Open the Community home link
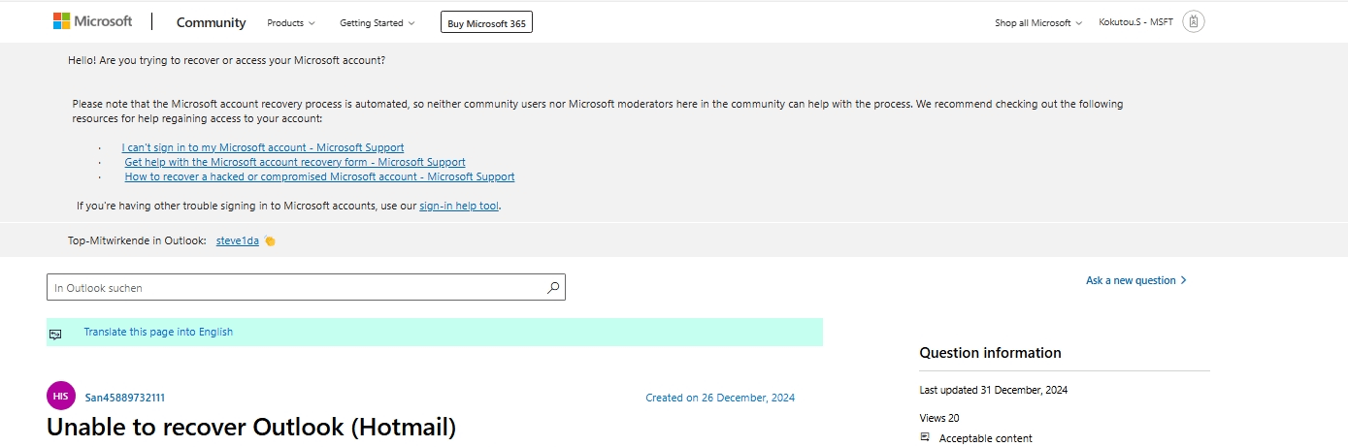Screen dimensions: 1348x447 click(211, 22)
